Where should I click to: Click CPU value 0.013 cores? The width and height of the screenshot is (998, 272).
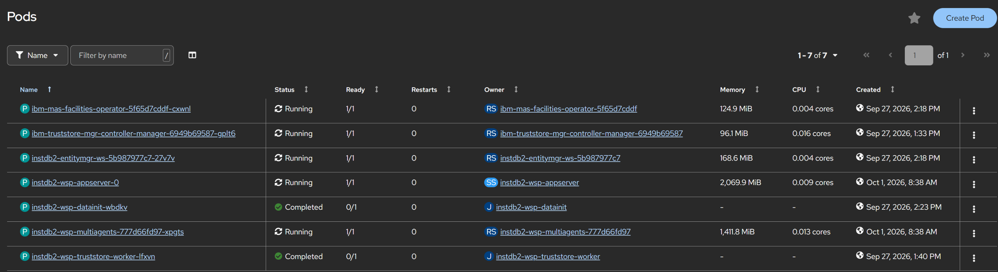(x=811, y=232)
